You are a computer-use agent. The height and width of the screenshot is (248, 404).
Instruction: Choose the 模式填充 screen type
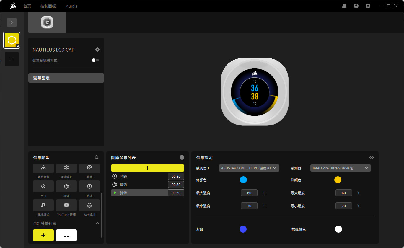(66, 169)
